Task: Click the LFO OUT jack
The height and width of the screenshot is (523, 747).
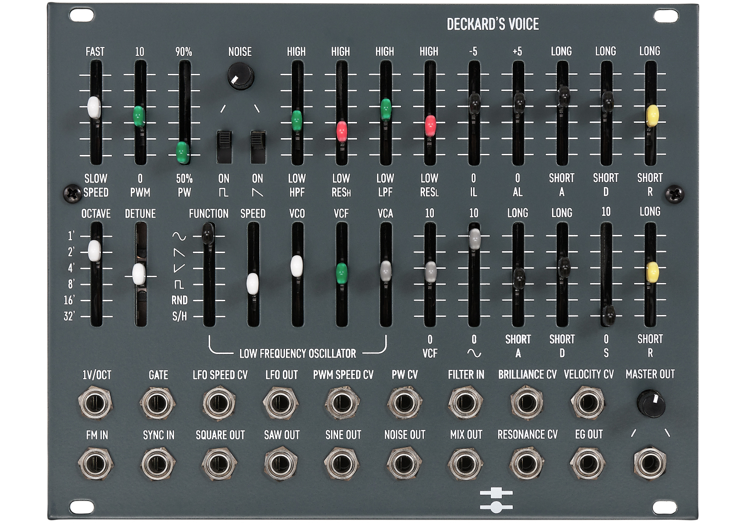Action: coord(281,403)
